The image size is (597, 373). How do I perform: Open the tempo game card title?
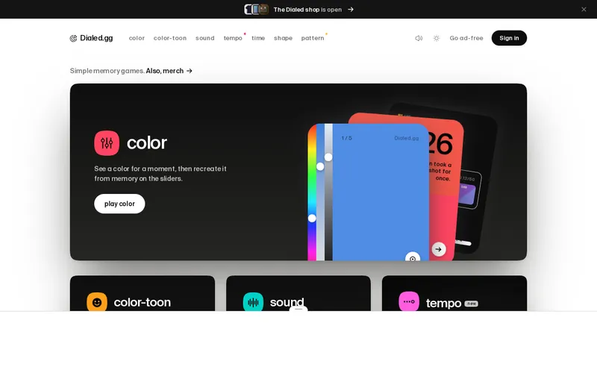443,303
